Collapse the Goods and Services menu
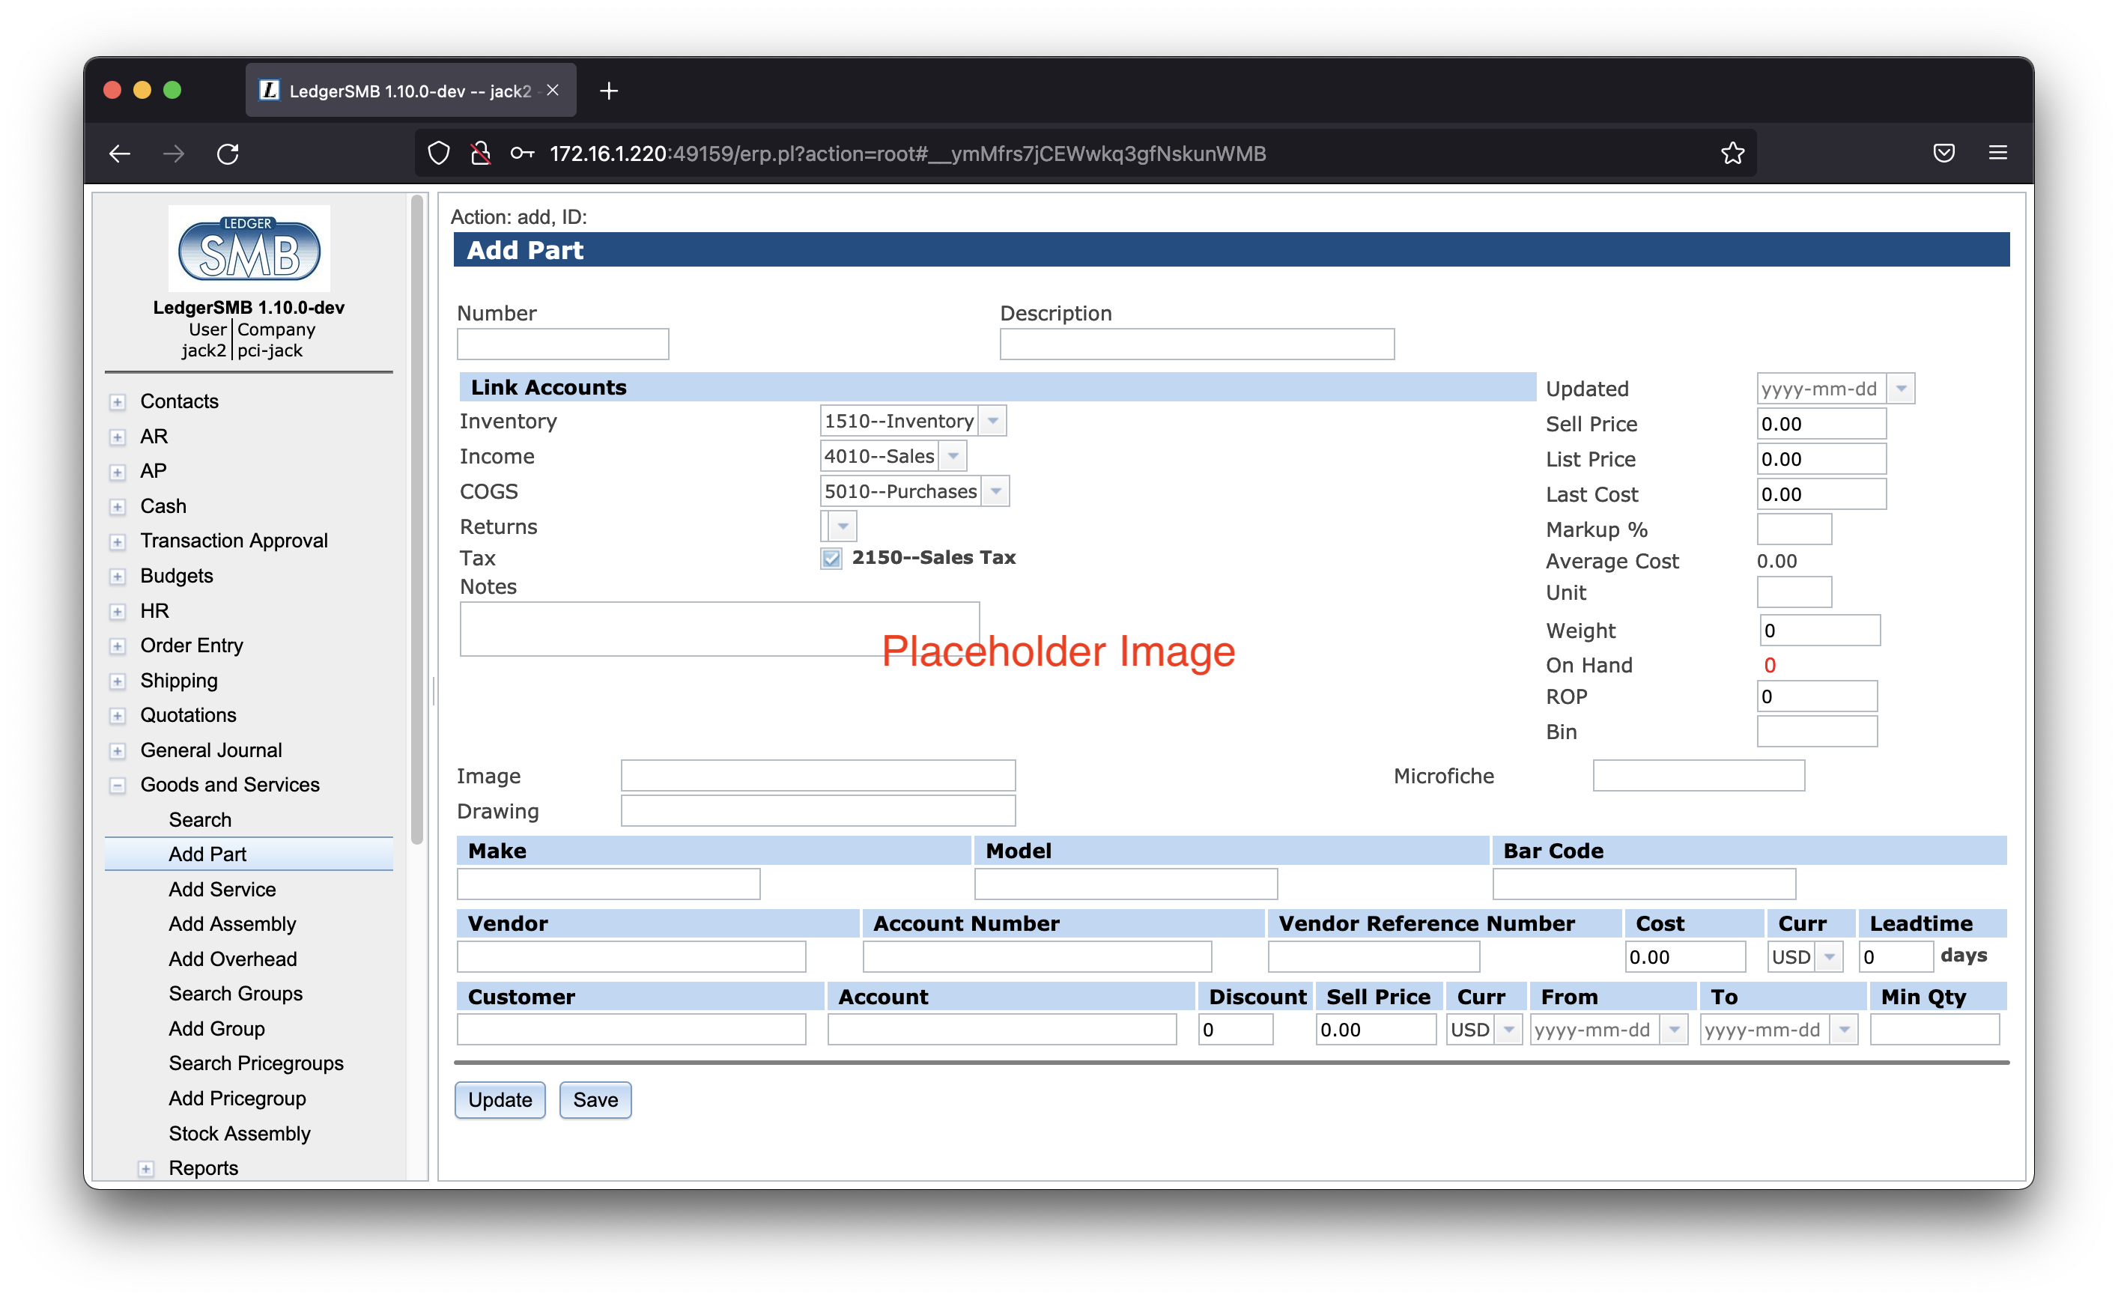Image resolution: width=2118 pixels, height=1300 pixels. pos(118,785)
